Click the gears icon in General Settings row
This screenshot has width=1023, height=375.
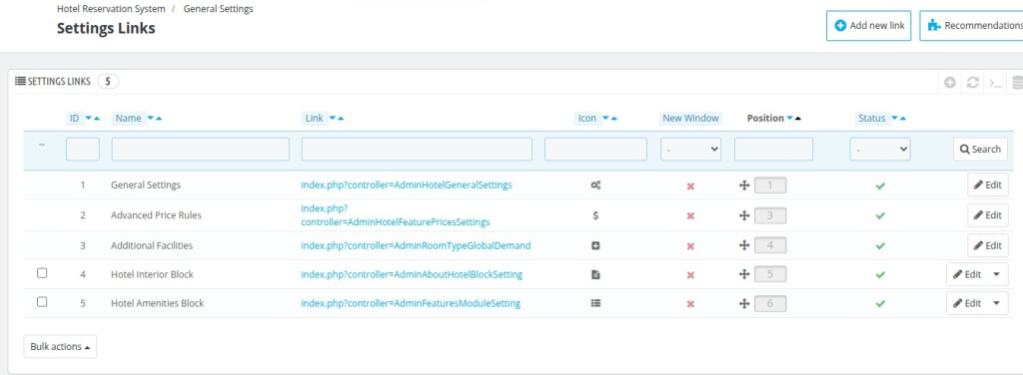click(x=595, y=186)
